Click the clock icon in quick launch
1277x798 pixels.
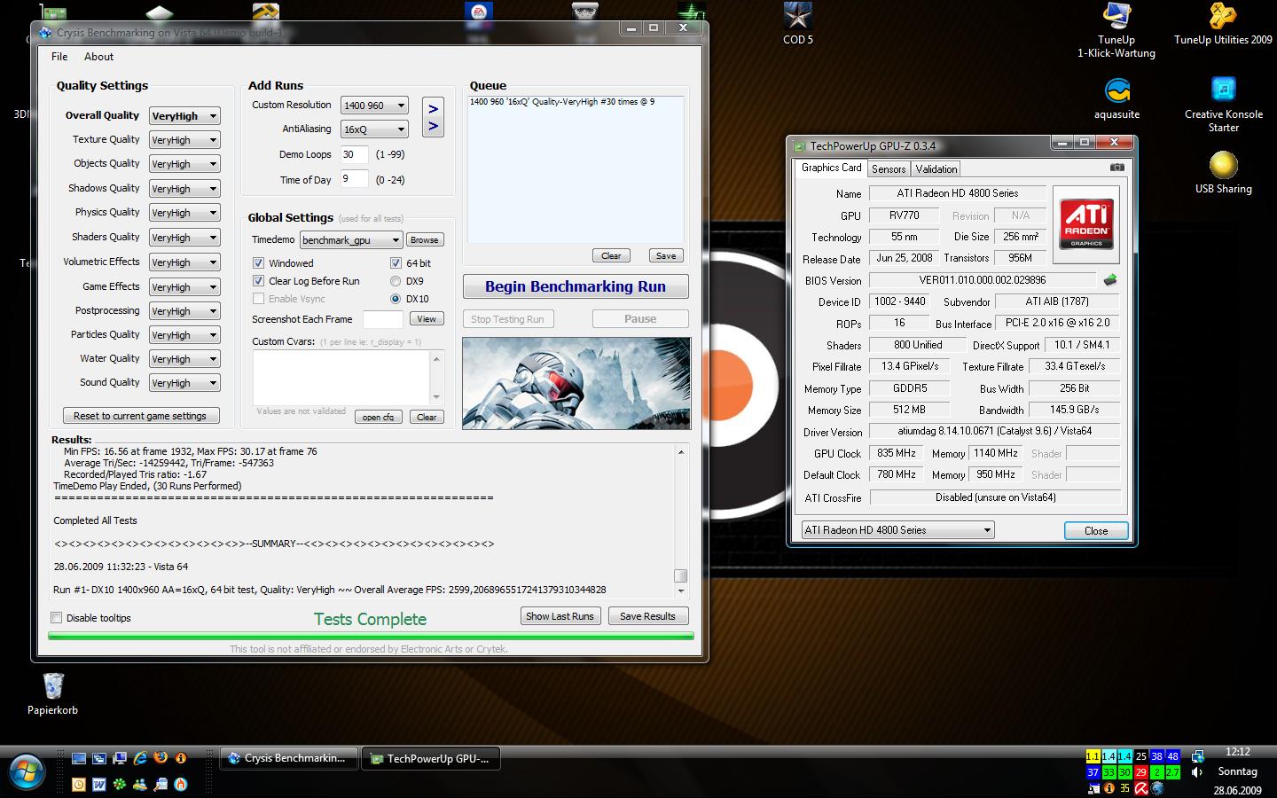click(x=79, y=785)
